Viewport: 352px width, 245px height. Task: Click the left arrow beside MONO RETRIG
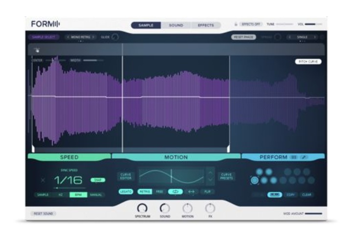[68, 37]
